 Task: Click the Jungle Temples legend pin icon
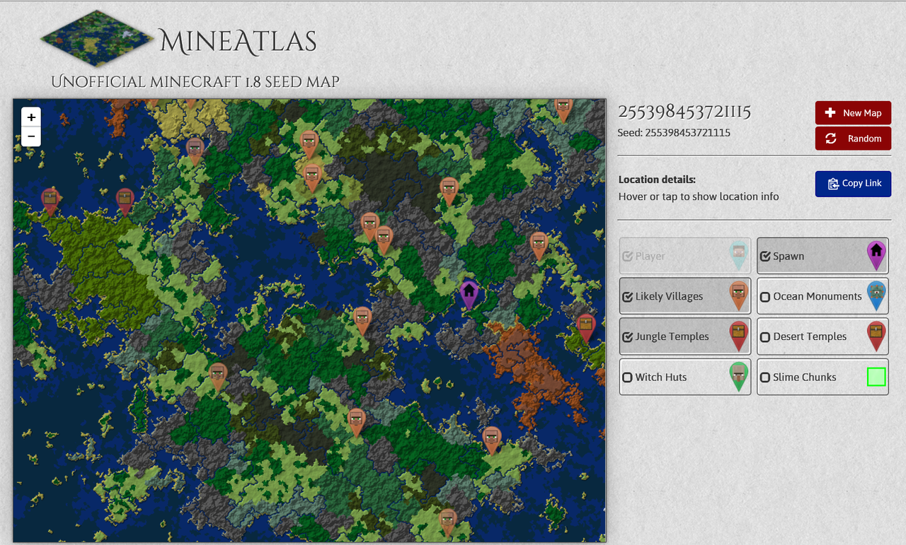738,336
